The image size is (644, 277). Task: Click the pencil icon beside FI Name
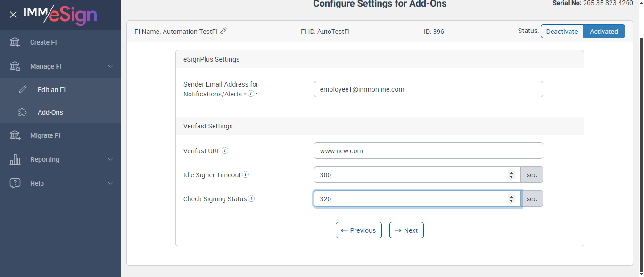pyautogui.click(x=223, y=31)
